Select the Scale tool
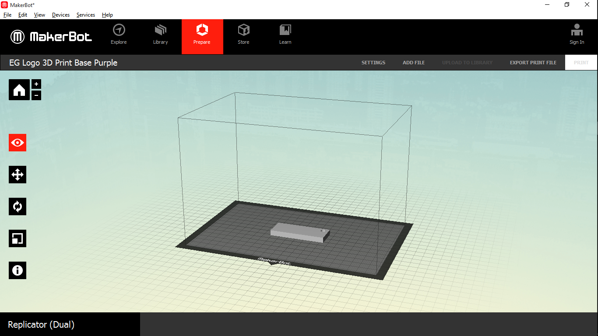The height and width of the screenshot is (336, 598). point(18,238)
